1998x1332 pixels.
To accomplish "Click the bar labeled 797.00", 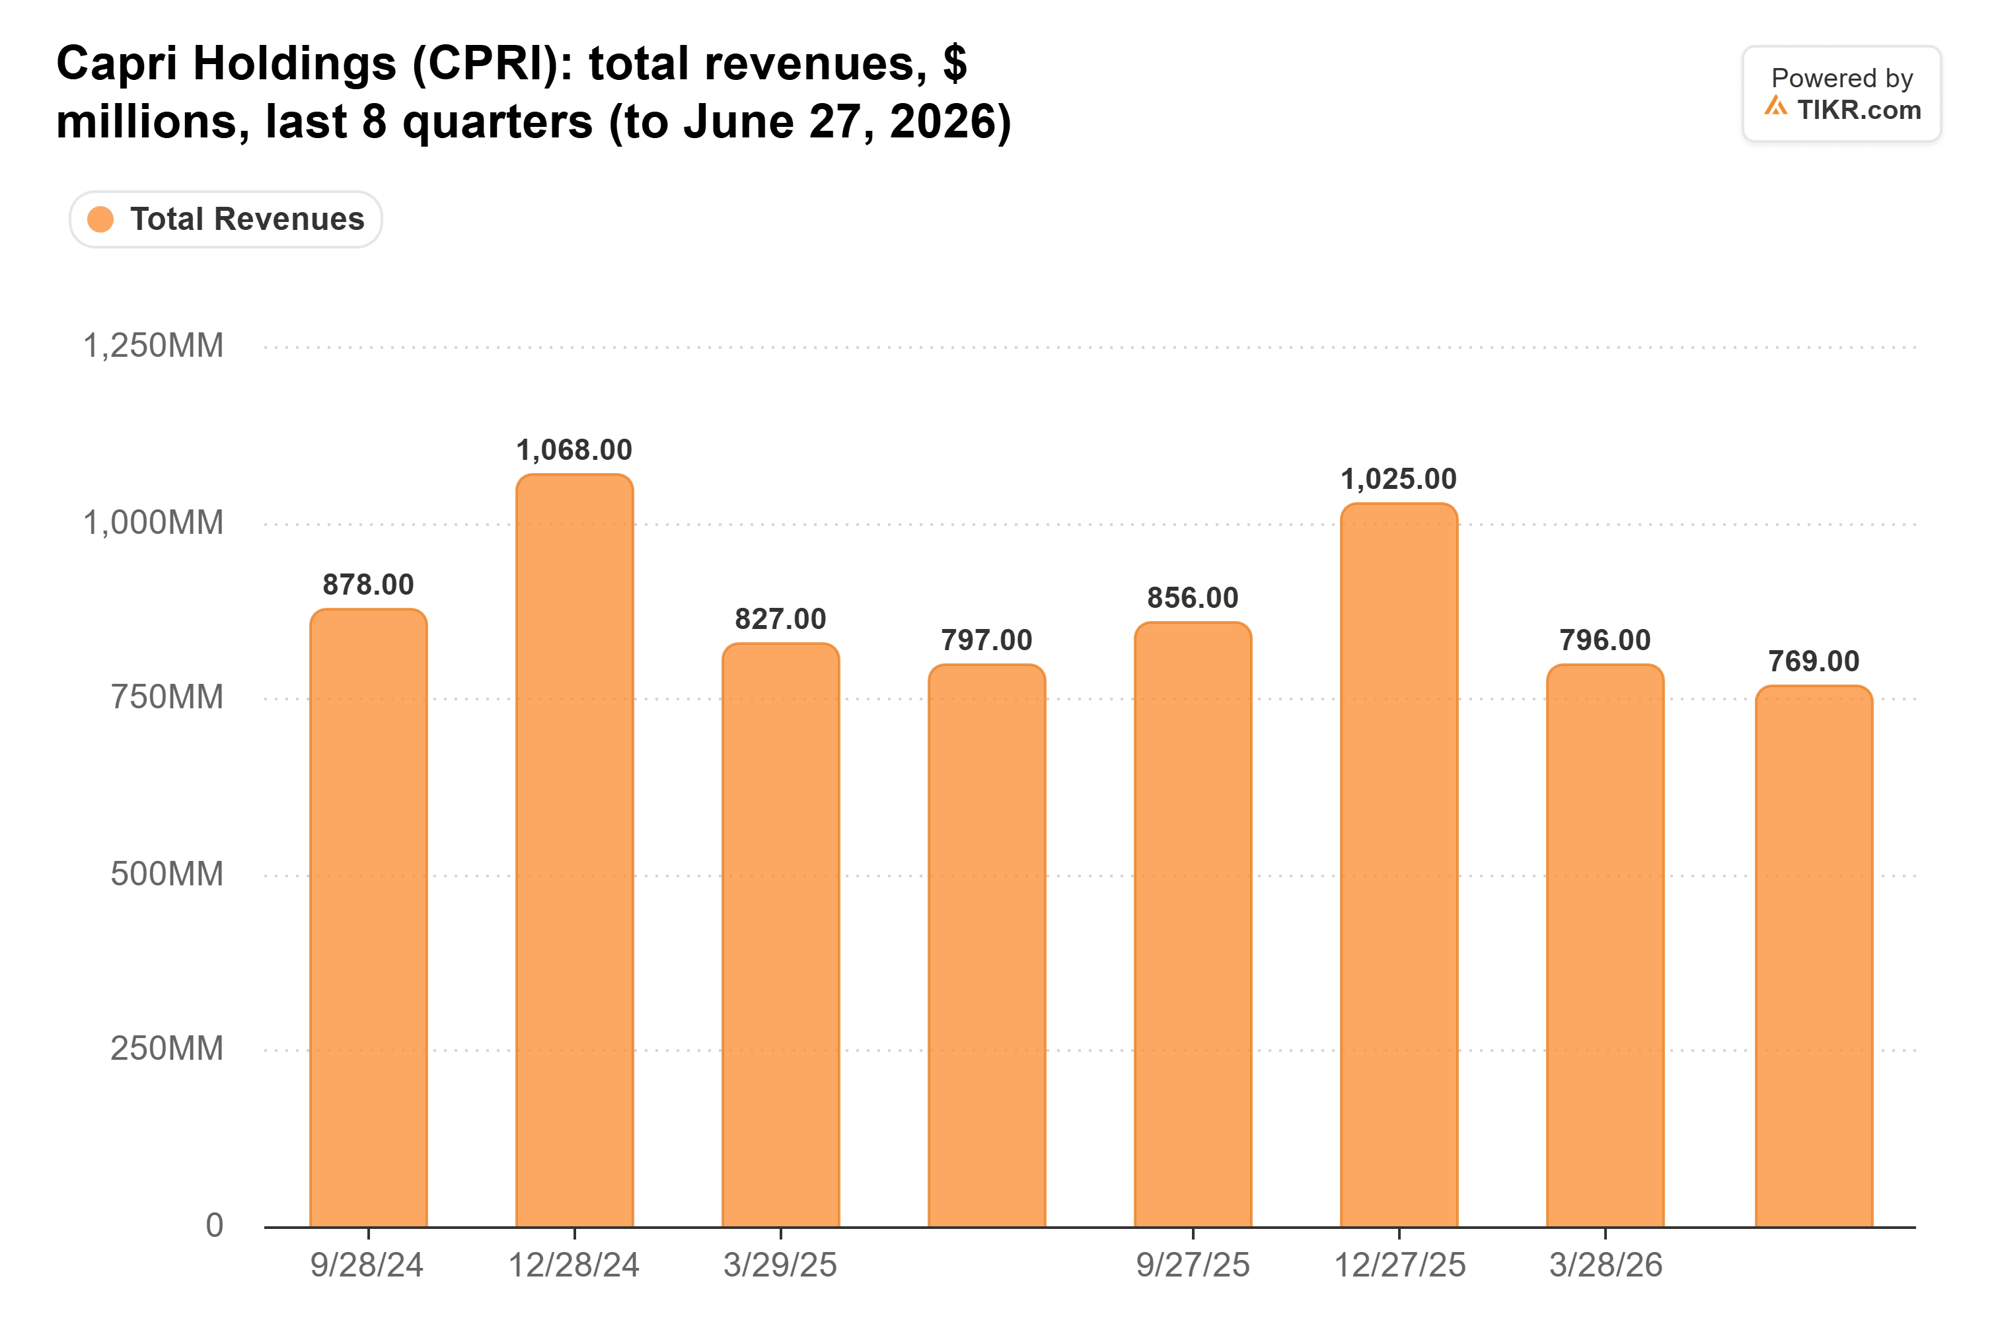I will coord(987,945).
